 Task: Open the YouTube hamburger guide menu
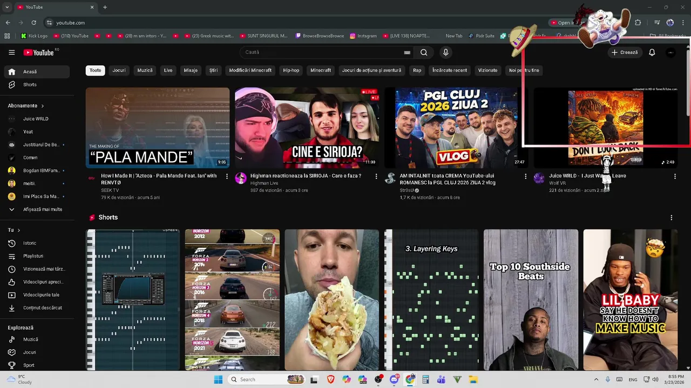tap(12, 52)
